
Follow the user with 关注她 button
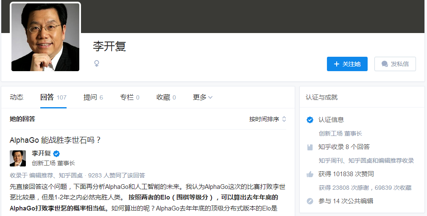click(x=347, y=64)
